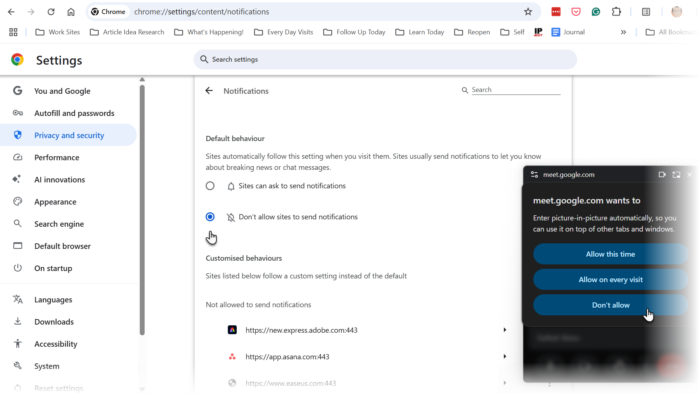Open the Extensions puzzle icon
Screen dimensions: 699x394
click(x=616, y=12)
